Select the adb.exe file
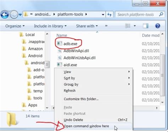168x132 pixels. [70, 44]
